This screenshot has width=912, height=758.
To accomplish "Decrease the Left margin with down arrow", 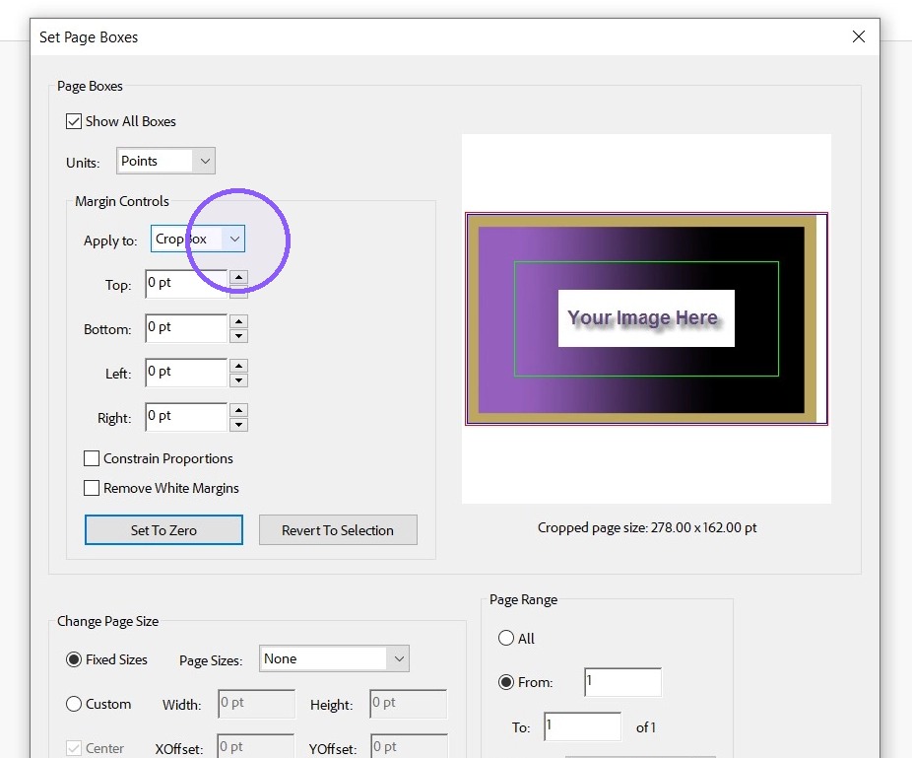I will [238, 380].
